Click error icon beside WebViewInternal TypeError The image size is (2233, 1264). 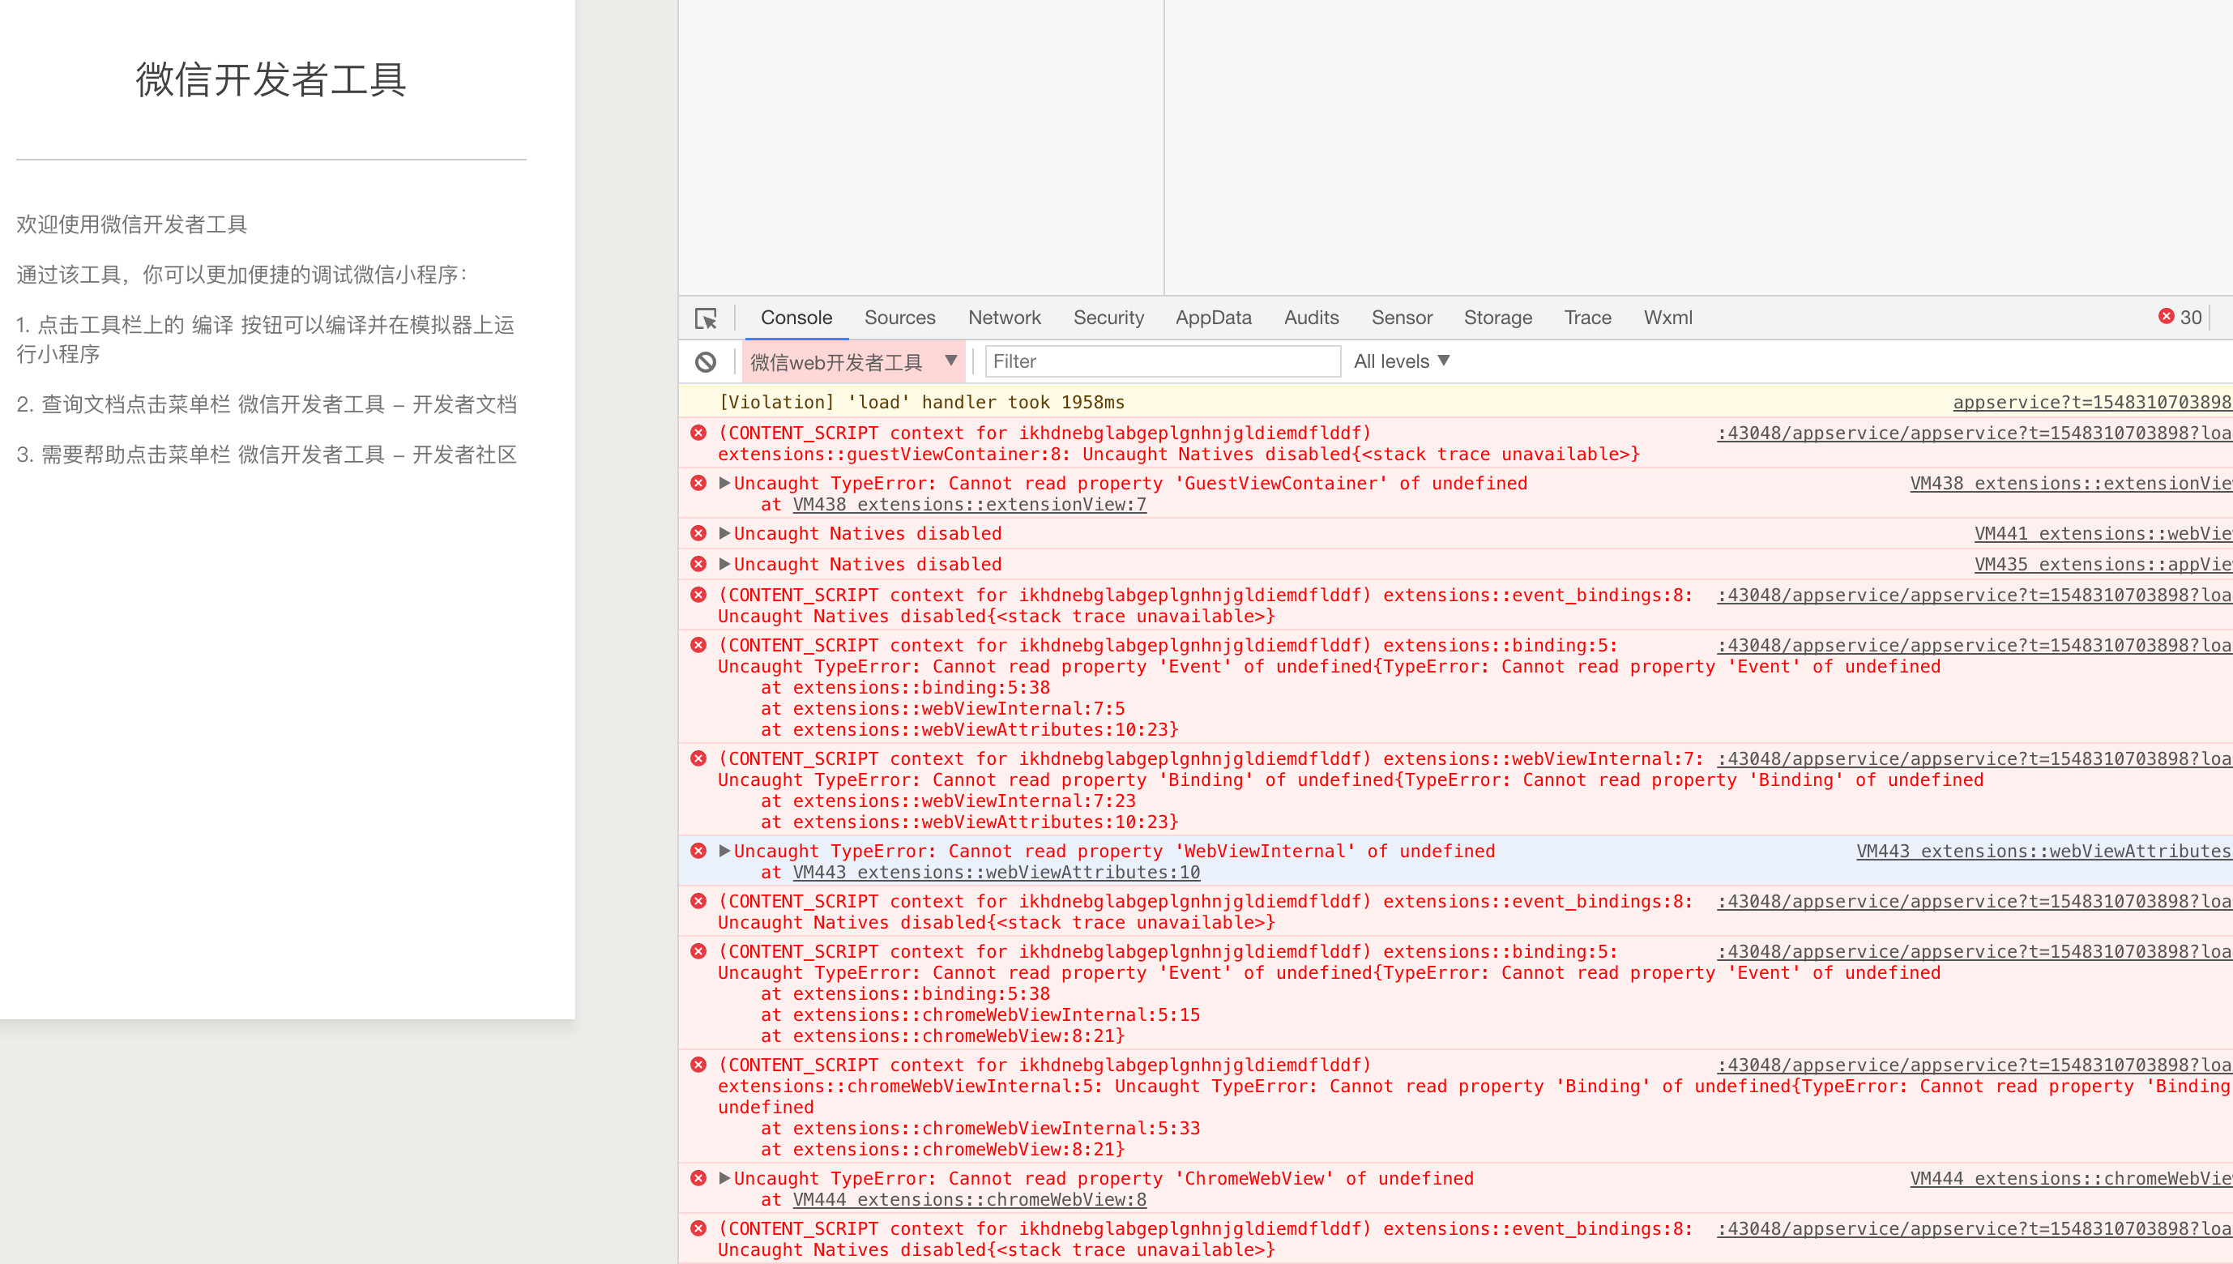tap(698, 851)
